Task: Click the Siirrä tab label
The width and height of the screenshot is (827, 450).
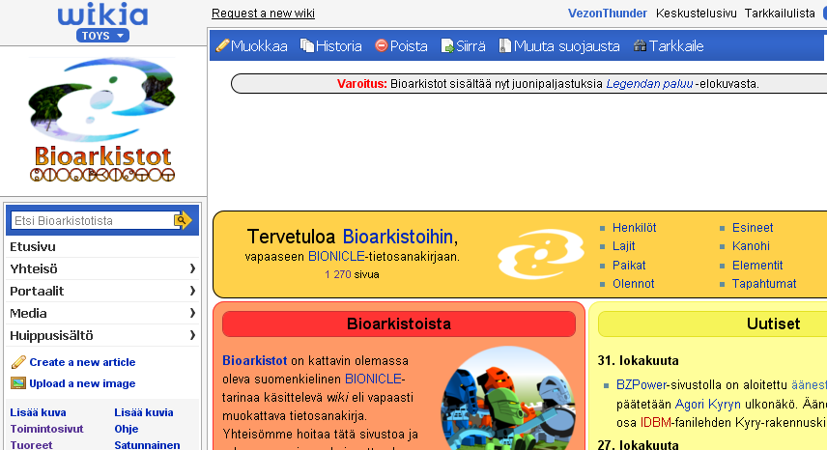Action: [x=471, y=46]
